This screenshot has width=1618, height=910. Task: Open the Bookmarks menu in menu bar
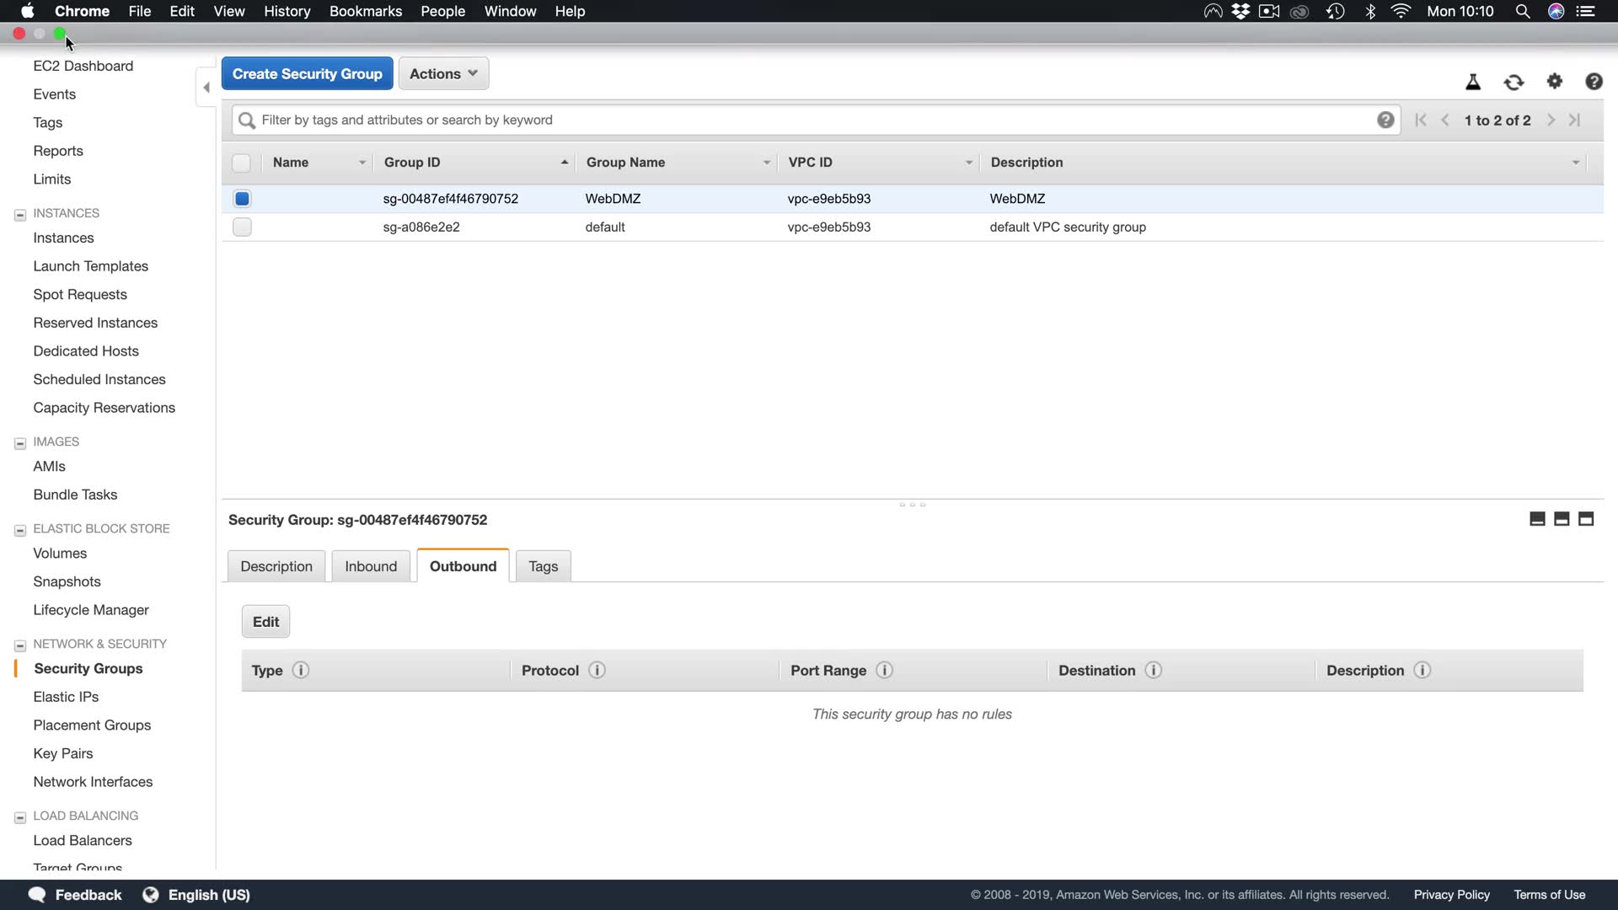point(365,11)
